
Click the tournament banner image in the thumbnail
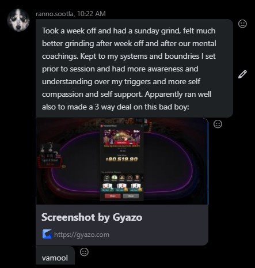point(122,137)
